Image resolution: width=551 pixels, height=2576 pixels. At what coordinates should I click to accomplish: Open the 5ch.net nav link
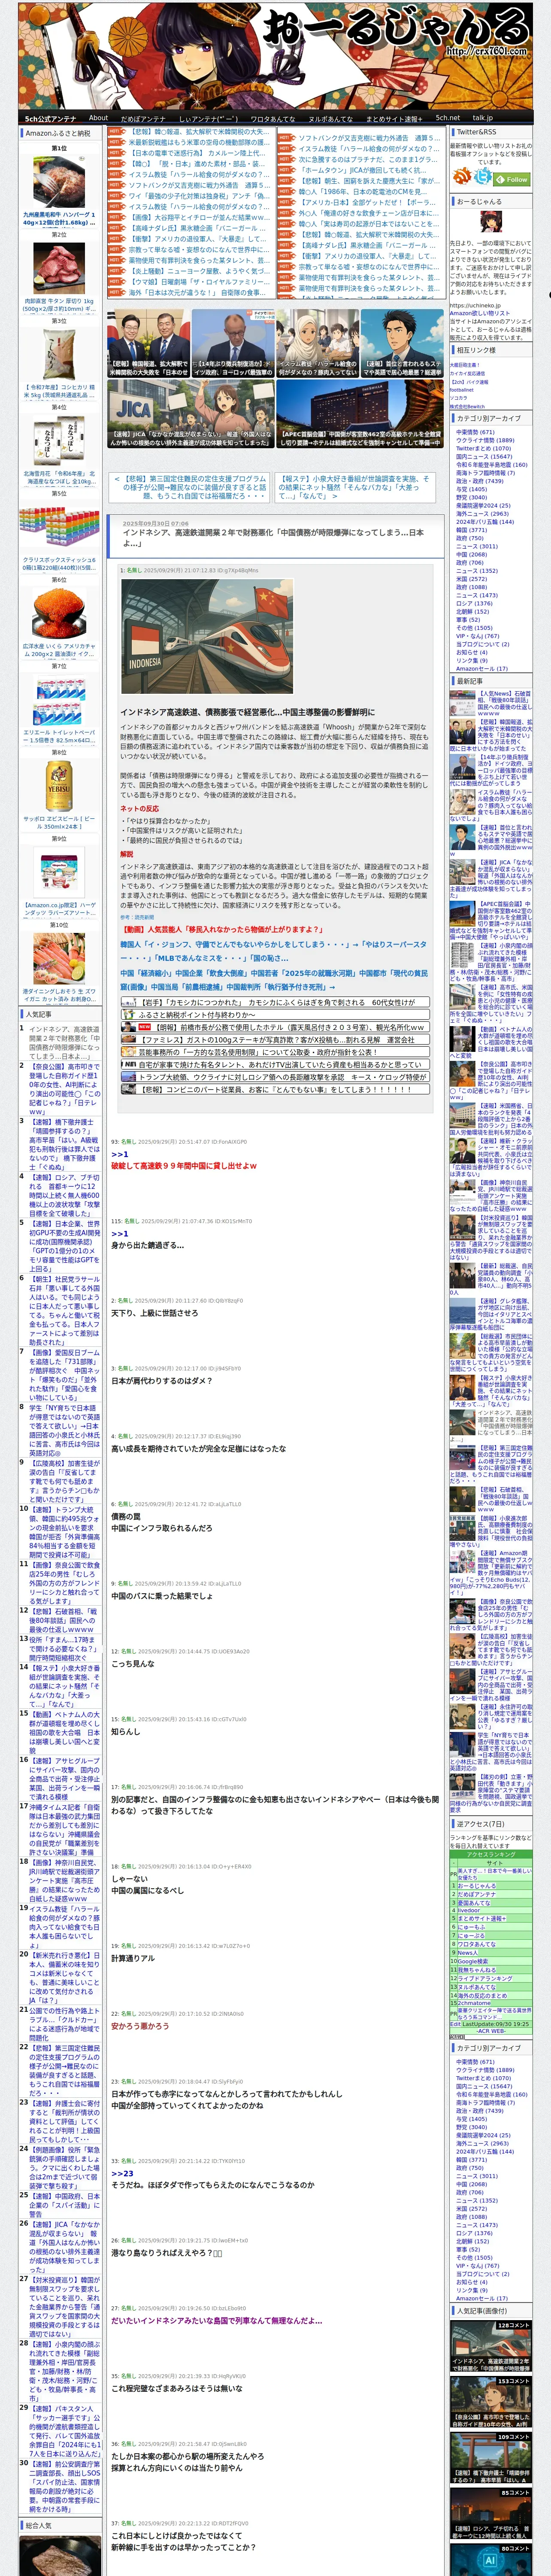(448, 118)
